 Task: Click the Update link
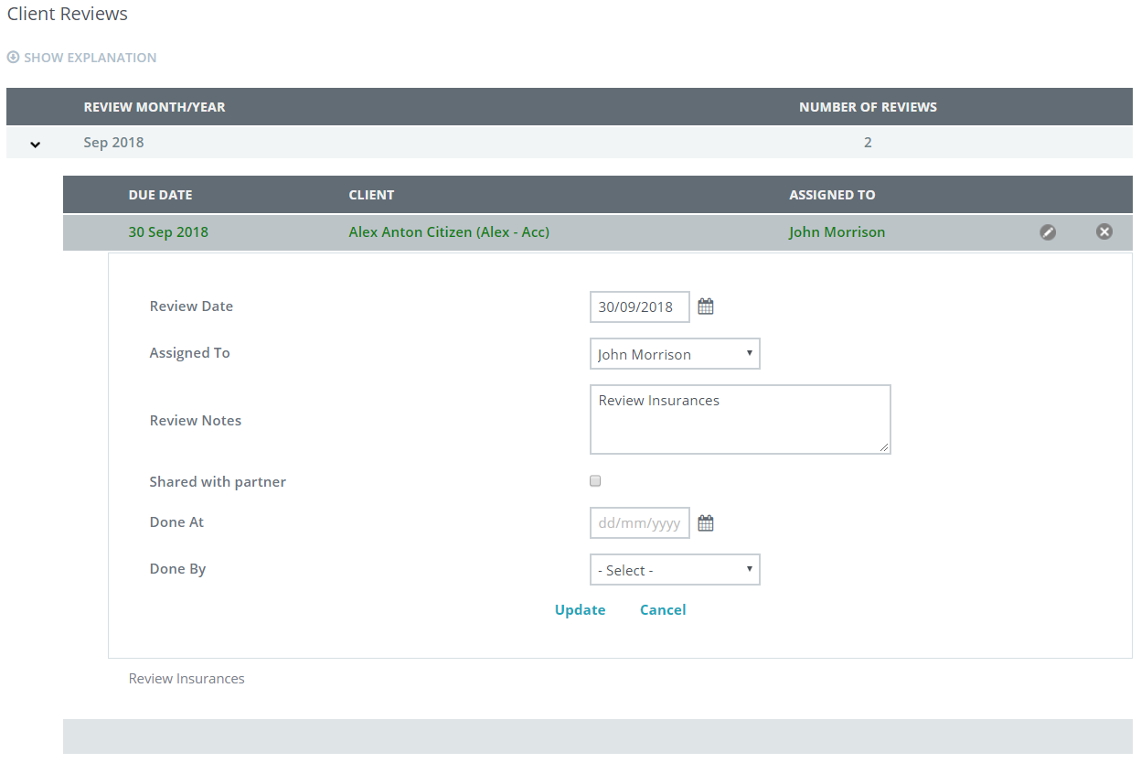tap(580, 610)
